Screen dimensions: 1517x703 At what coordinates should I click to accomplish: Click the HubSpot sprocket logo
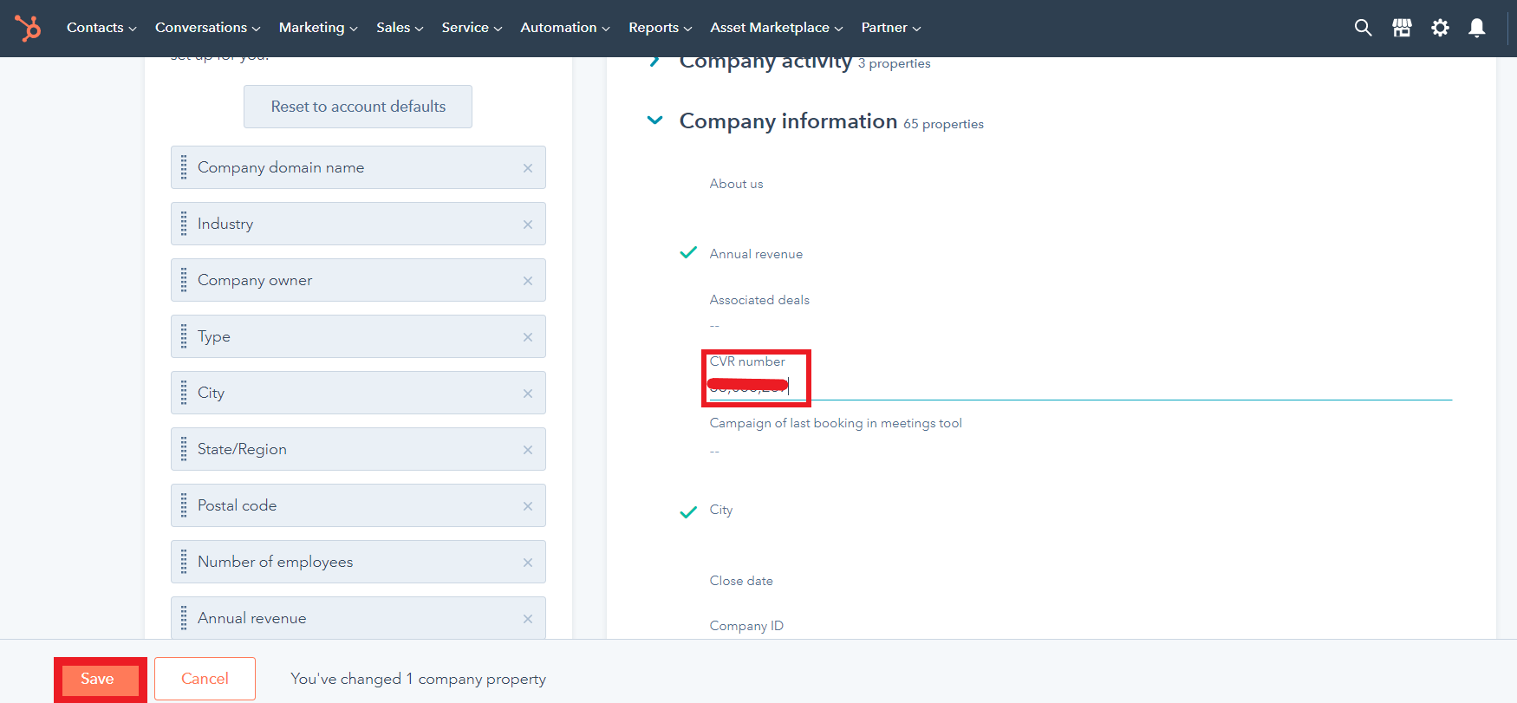[28, 28]
